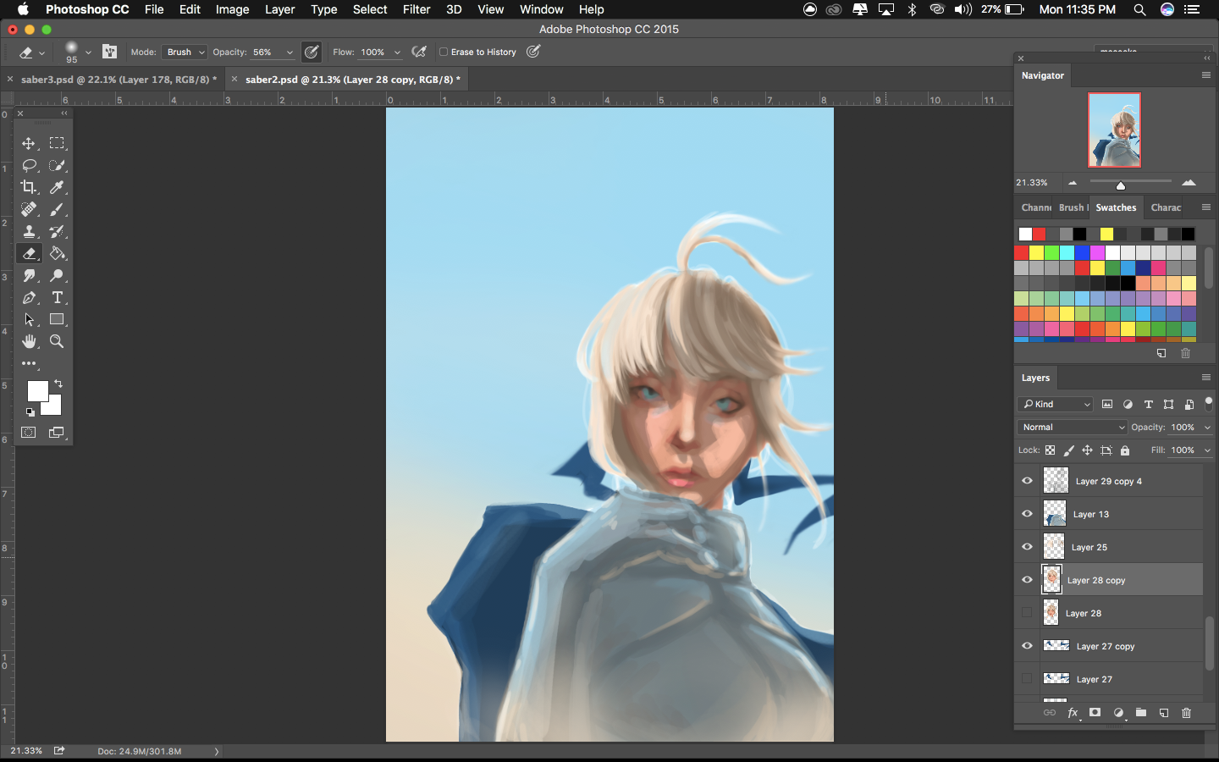This screenshot has height=762, width=1219.
Task: Select the Horizontal Type tool
Action: (57, 297)
